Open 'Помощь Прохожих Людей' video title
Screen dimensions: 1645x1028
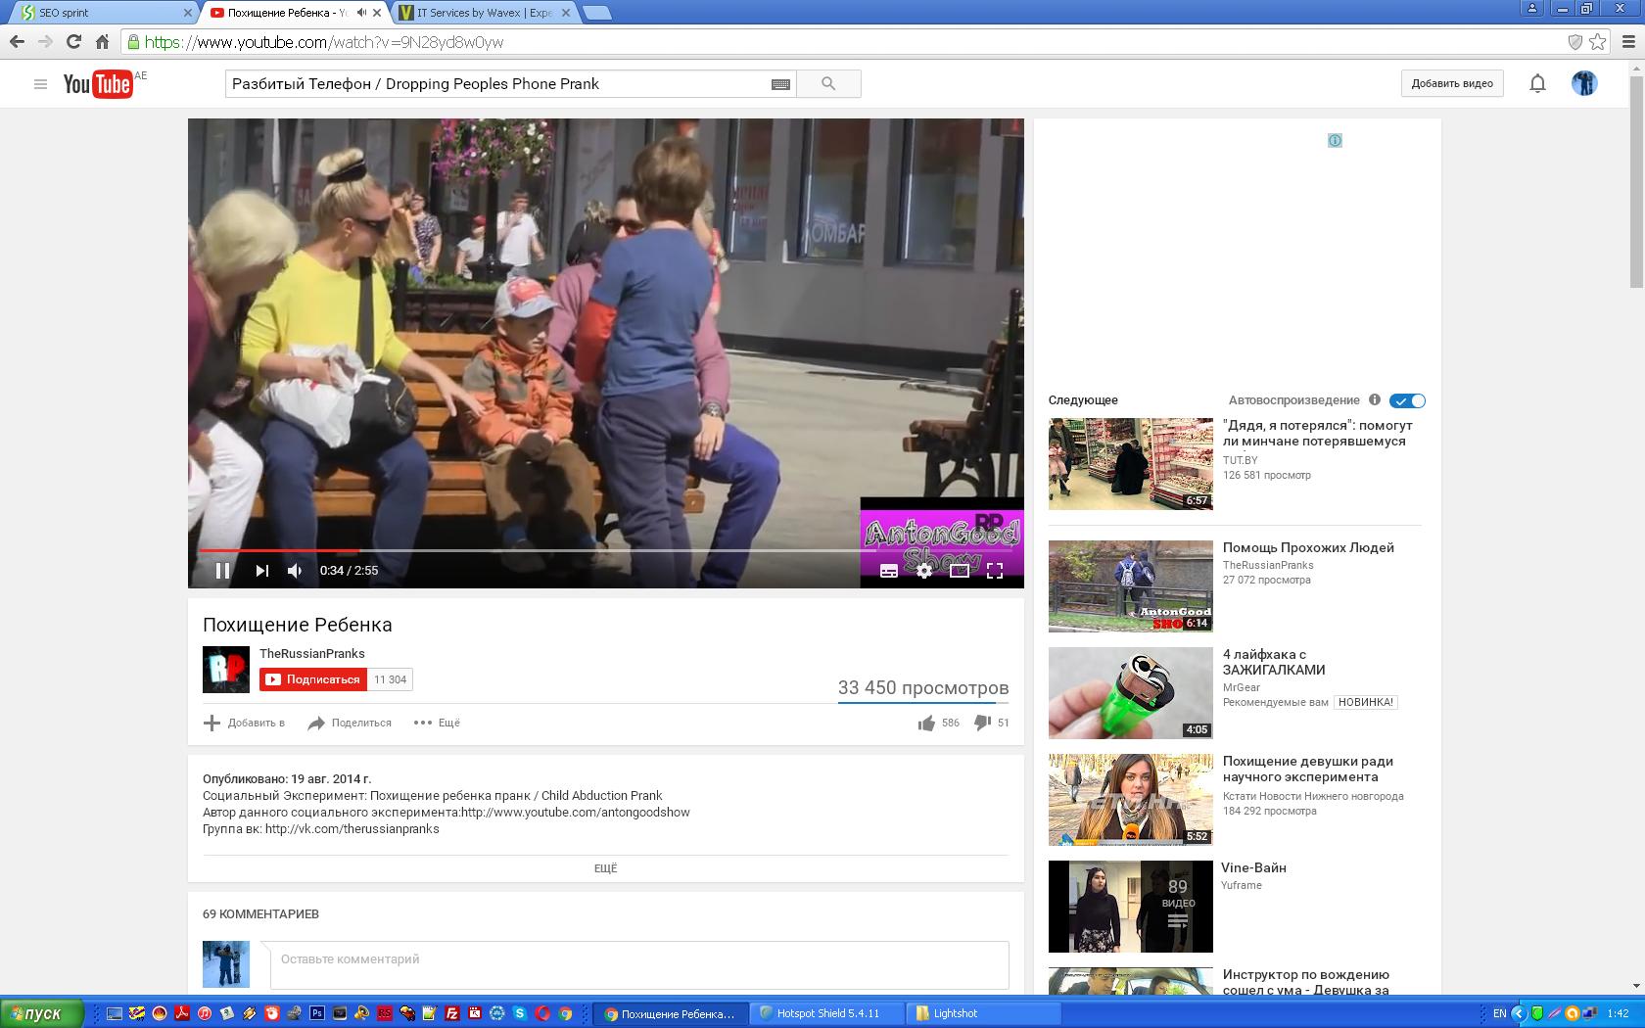coord(1308,548)
